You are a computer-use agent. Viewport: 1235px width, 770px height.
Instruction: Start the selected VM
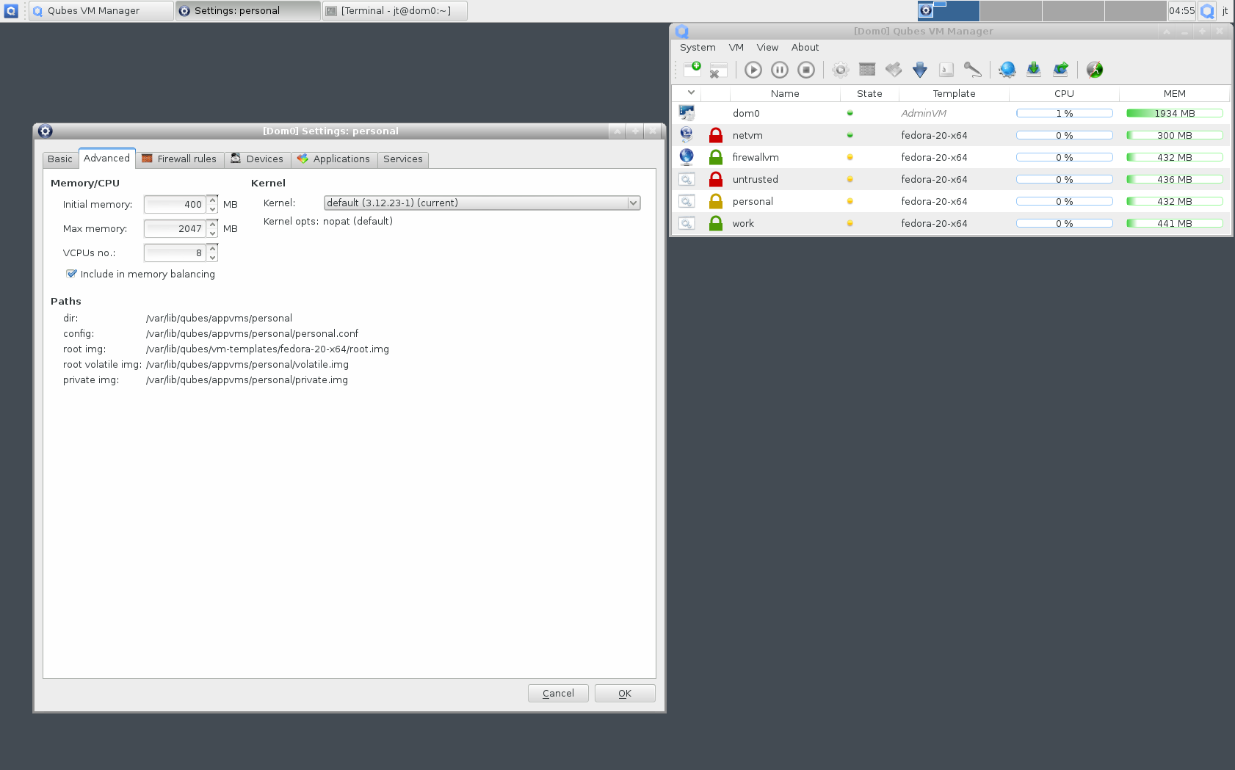point(753,69)
